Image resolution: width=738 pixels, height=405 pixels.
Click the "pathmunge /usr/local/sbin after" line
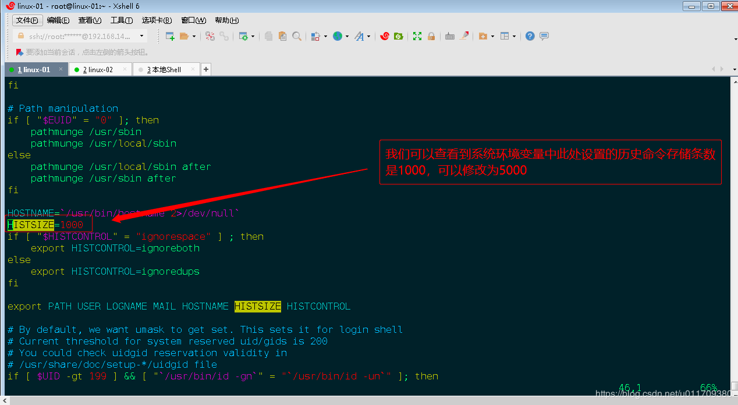point(121,166)
